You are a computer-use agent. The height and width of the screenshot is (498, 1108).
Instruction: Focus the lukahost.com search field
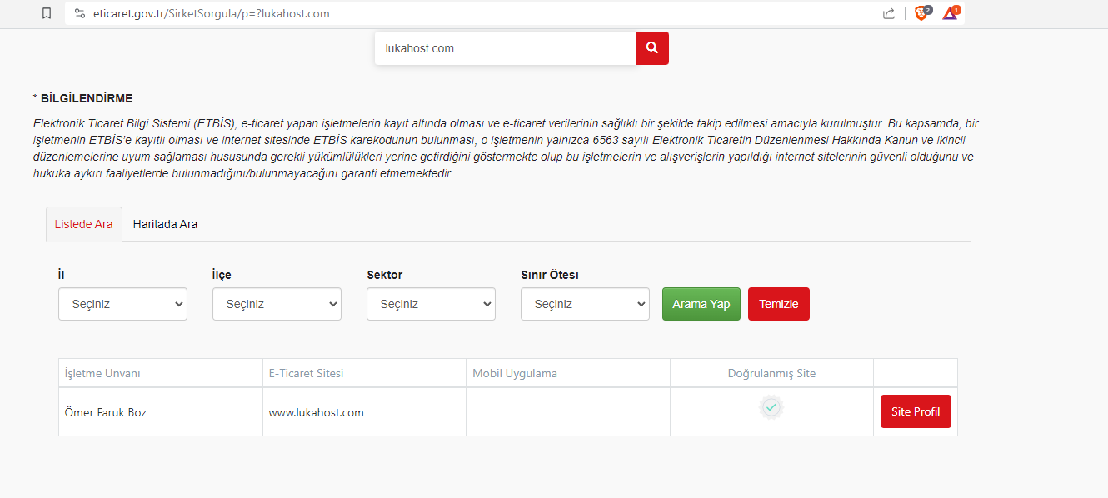(x=505, y=48)
